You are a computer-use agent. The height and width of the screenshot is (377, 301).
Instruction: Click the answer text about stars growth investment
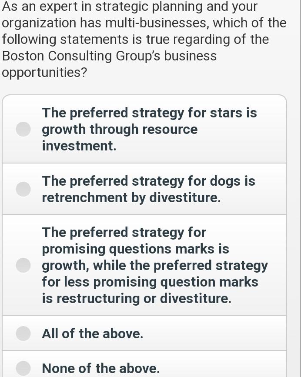click(149, 129)
